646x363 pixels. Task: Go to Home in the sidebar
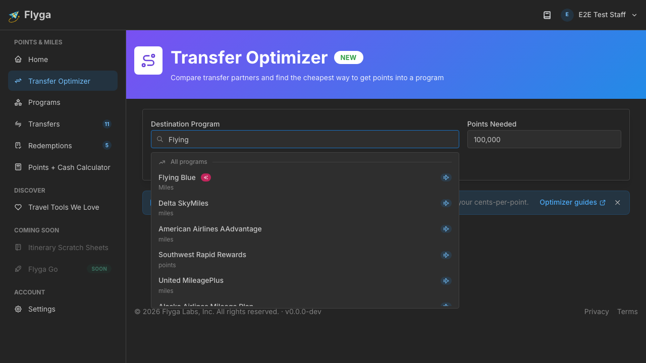(63, 59)
